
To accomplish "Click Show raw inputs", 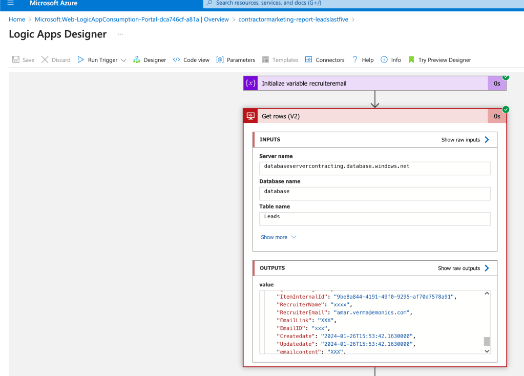I will click(460, 140).
